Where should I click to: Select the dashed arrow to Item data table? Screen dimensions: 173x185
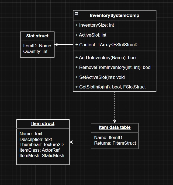(115, 108)
